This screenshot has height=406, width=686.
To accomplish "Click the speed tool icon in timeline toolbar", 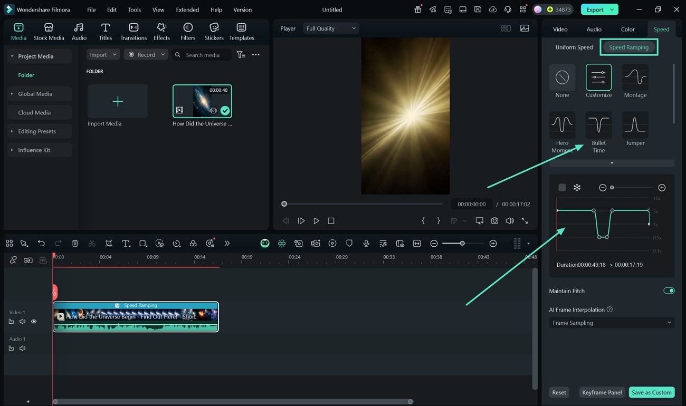I will point(176,243).
